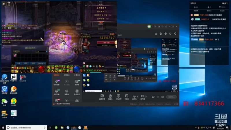Click the green avatar in Douyu streamer title bar
Image resolution: width=231 pixels, height=130 pixels.
coord(149,27)
